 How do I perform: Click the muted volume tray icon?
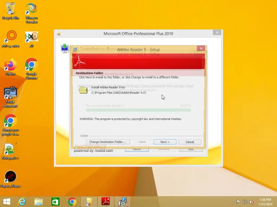(x=252, y=202)
